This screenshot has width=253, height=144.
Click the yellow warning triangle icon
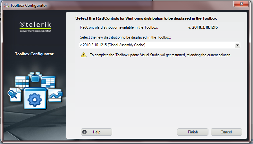[x=84, y=55]
